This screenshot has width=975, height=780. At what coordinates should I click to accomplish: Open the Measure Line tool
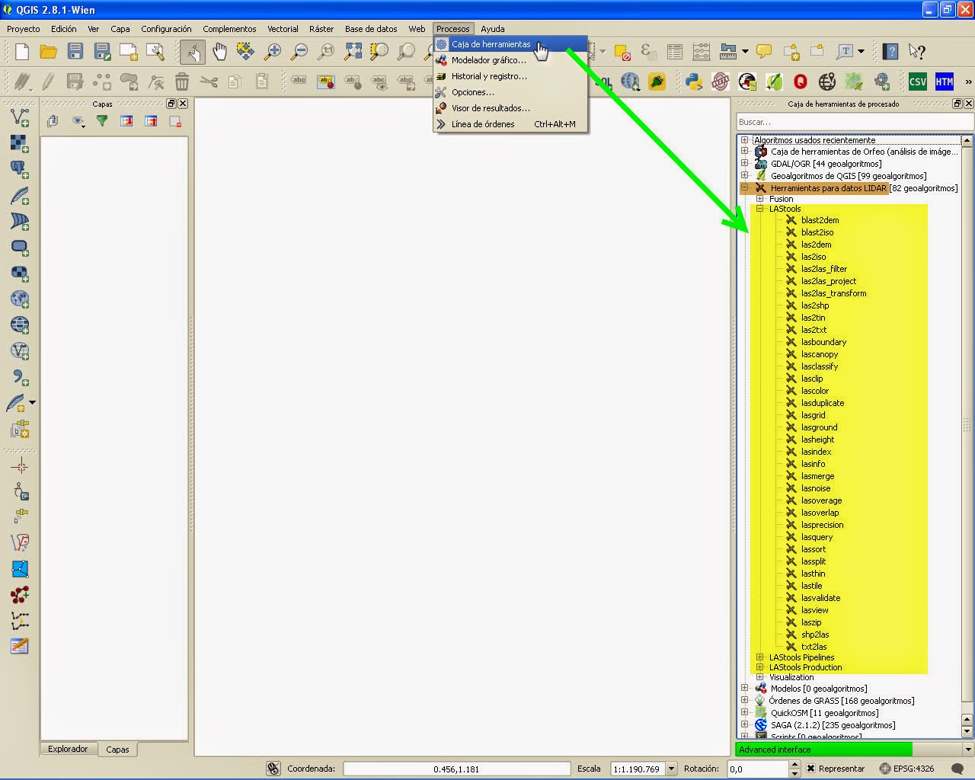(727, 52)
